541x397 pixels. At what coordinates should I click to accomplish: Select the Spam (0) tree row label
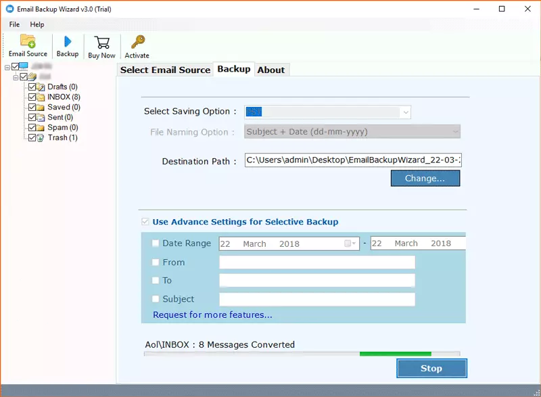63,127
